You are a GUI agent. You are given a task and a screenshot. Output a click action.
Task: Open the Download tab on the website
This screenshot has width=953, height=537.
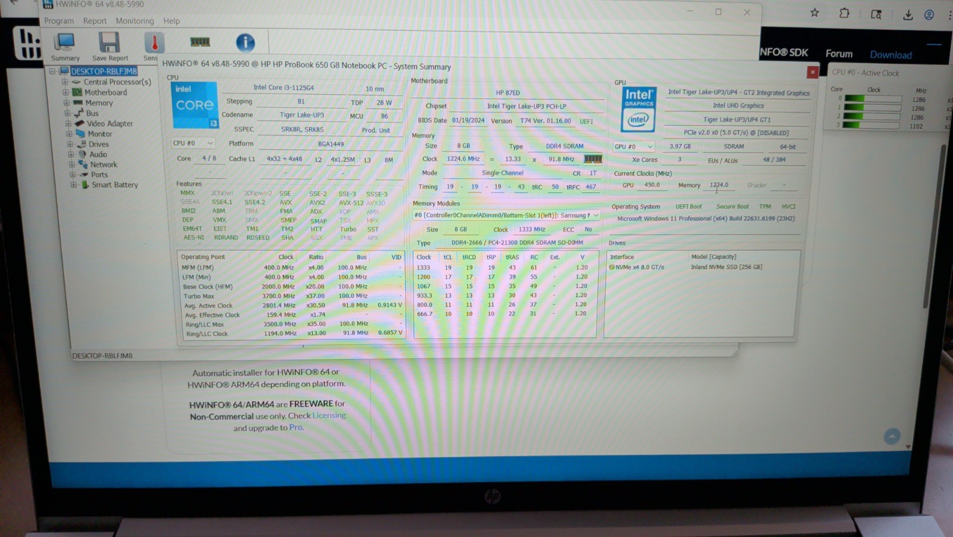coord(890,55)
